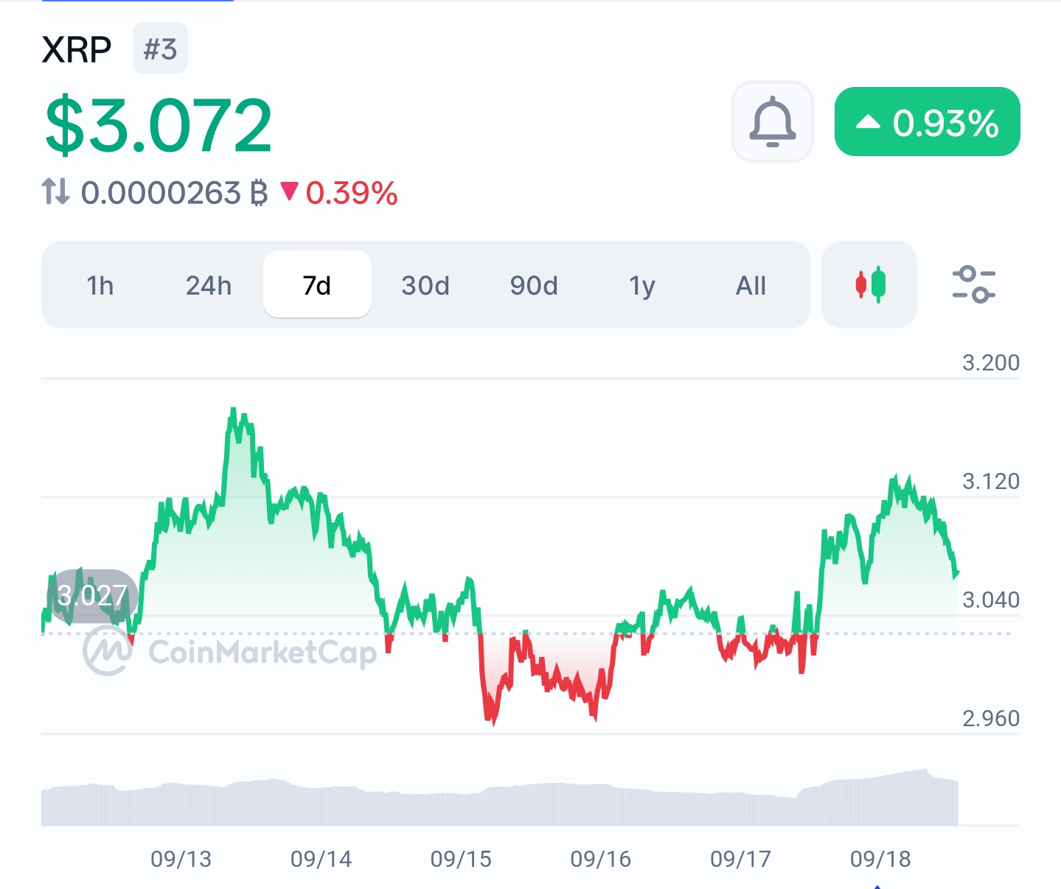Image resolution: width=1061 pixels, height=889 pixels.
Task: Show the All time chart
Action: coord(751,285)
